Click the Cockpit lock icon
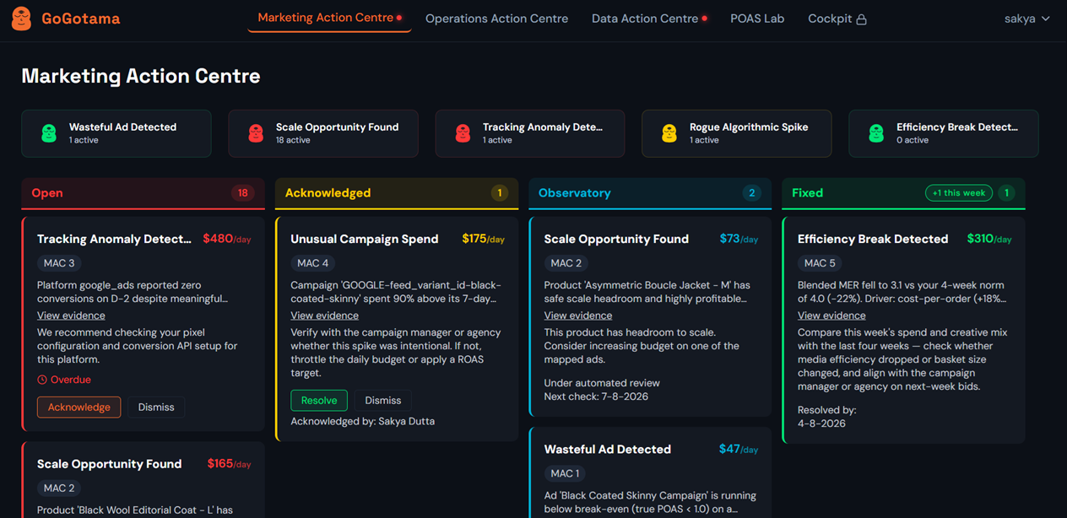 point(861,19)
